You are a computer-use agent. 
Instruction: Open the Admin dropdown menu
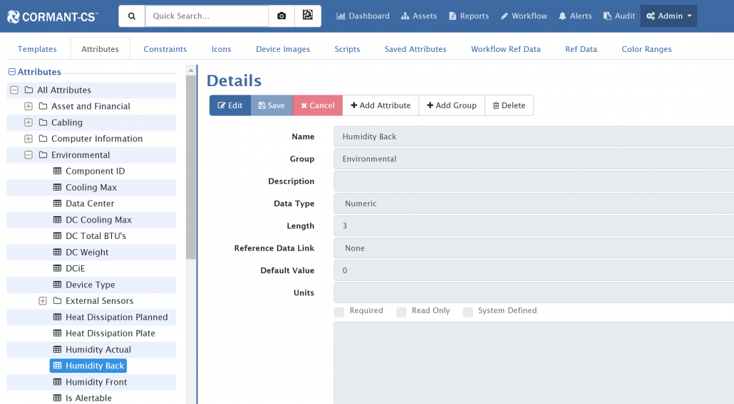click(668, 16)
